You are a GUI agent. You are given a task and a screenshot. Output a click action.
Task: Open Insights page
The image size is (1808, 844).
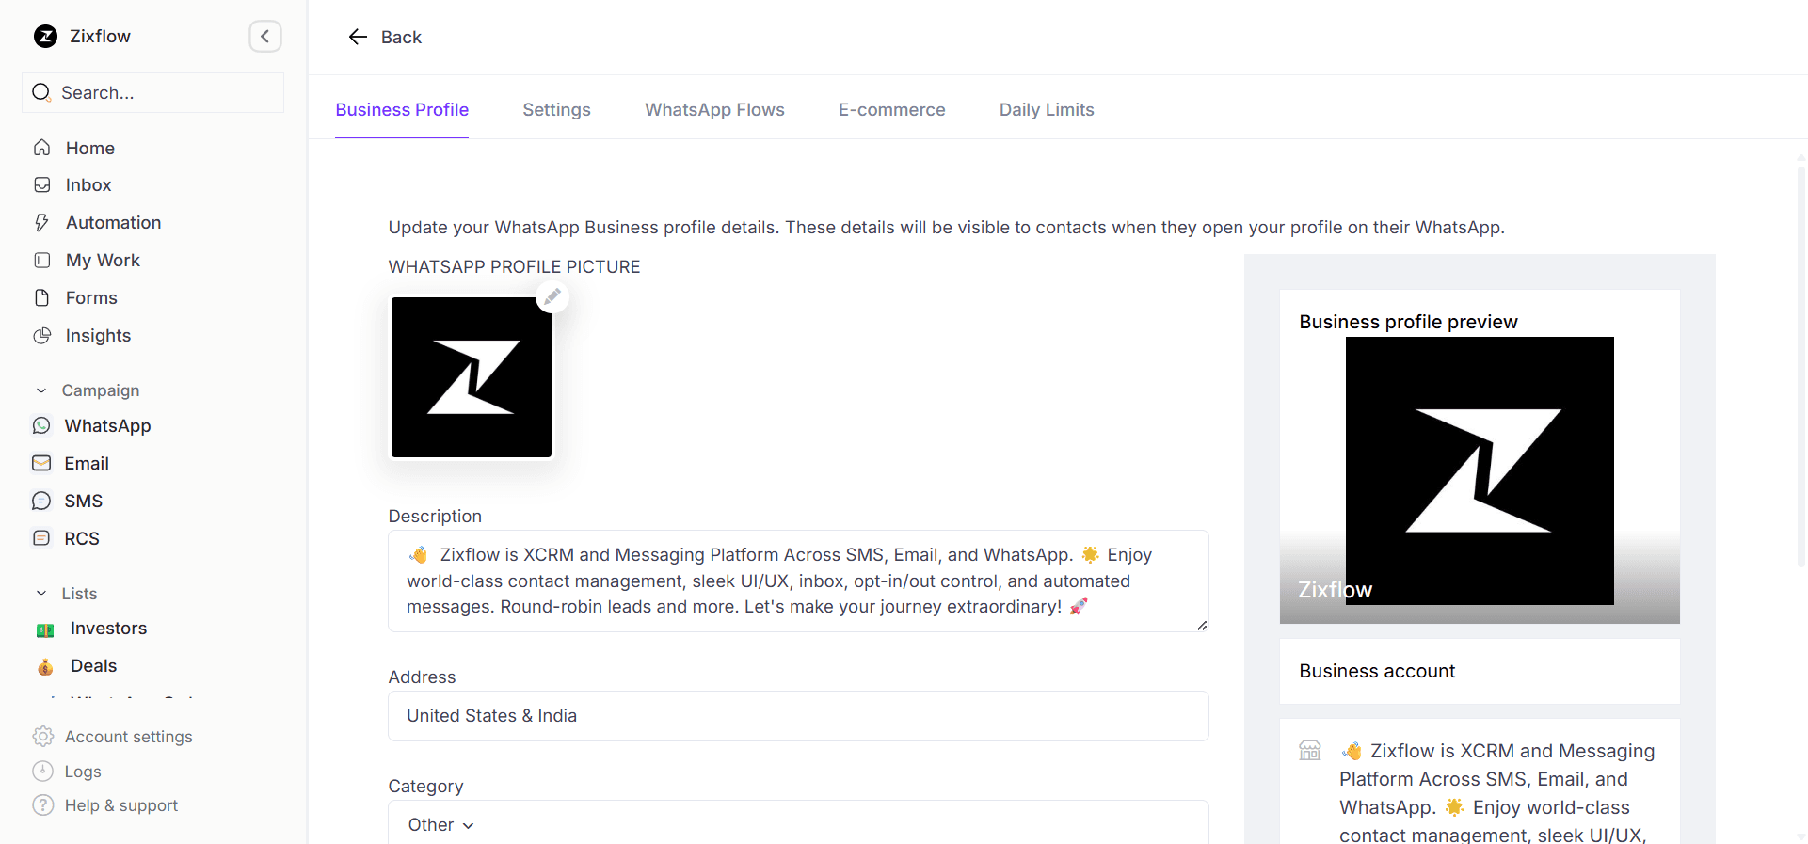point(98,336)
